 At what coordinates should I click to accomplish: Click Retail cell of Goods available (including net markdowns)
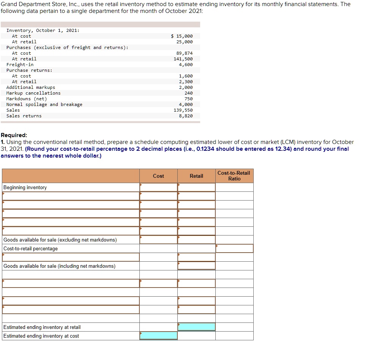[196, 266]
